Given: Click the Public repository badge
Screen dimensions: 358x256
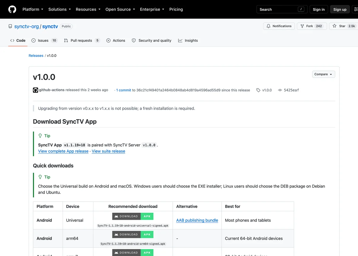Looking at the screenshot, I should tap(66, 26).
